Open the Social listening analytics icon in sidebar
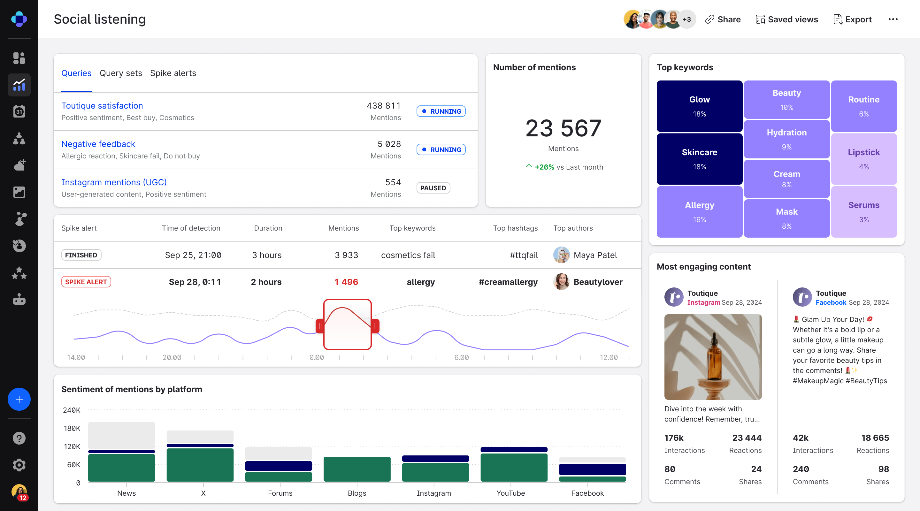The image size is (920, 511). [19, 85]
